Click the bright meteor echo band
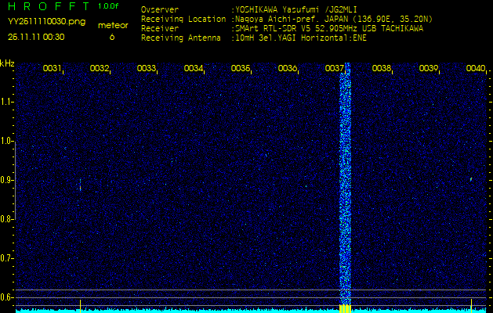Screen dimensions: 493x313 (x=344, y=188)
